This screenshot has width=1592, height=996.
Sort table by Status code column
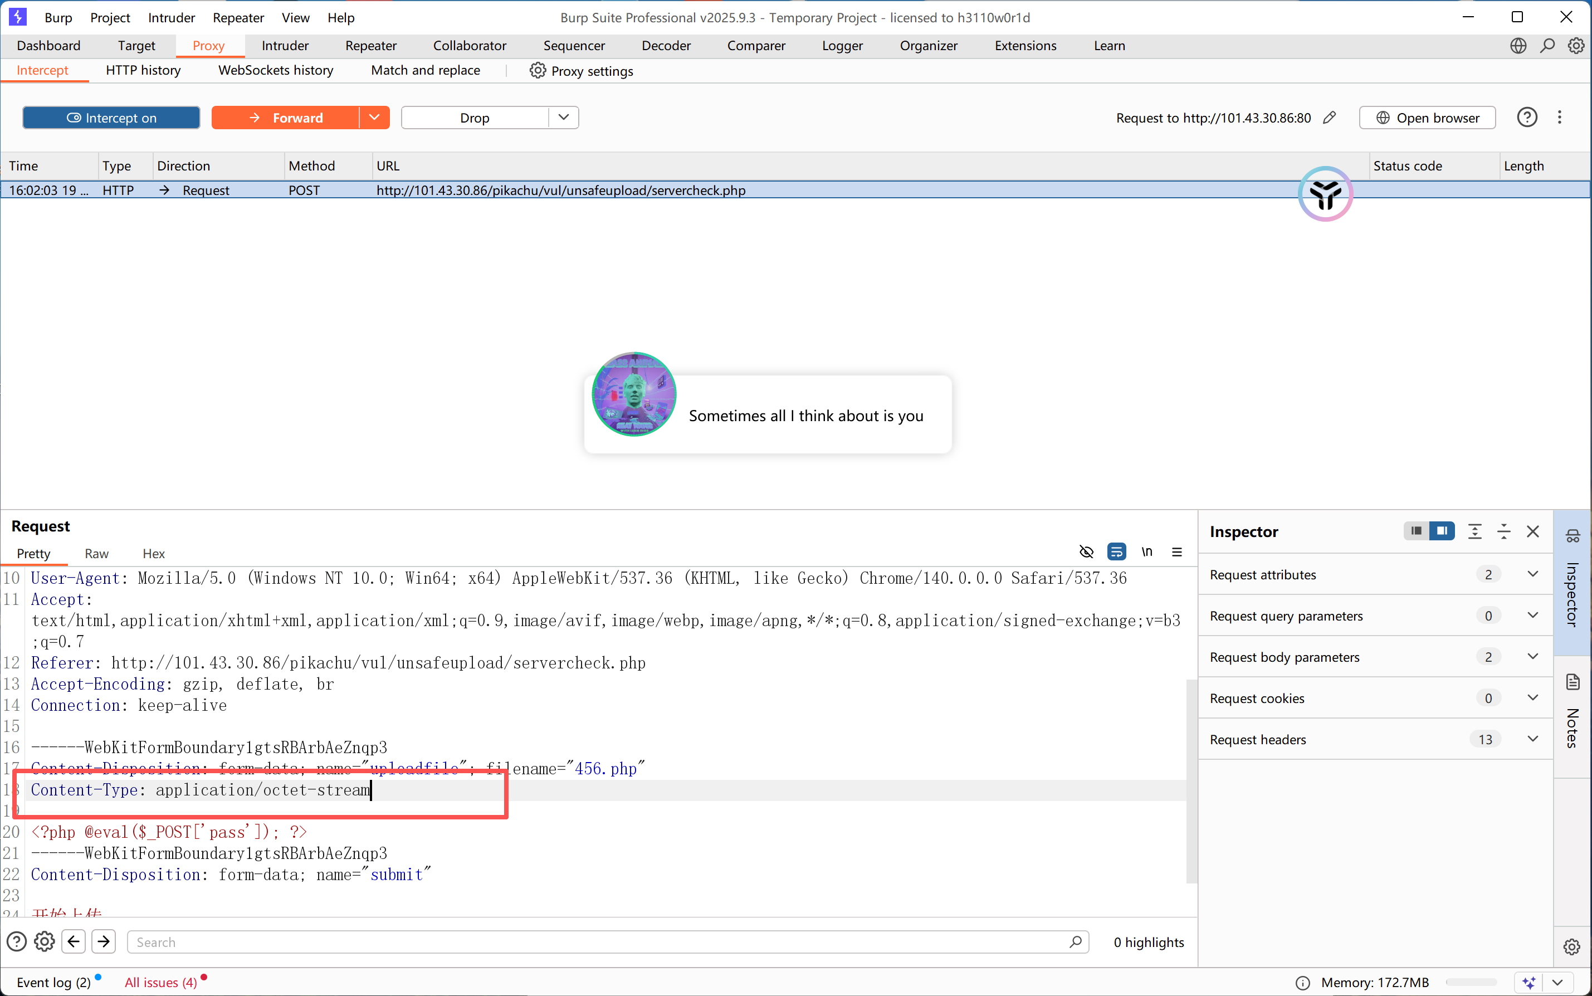click(1433, 166)
